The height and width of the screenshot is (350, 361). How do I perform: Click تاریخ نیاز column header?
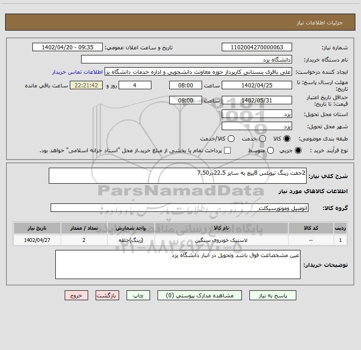coord(37,228)
